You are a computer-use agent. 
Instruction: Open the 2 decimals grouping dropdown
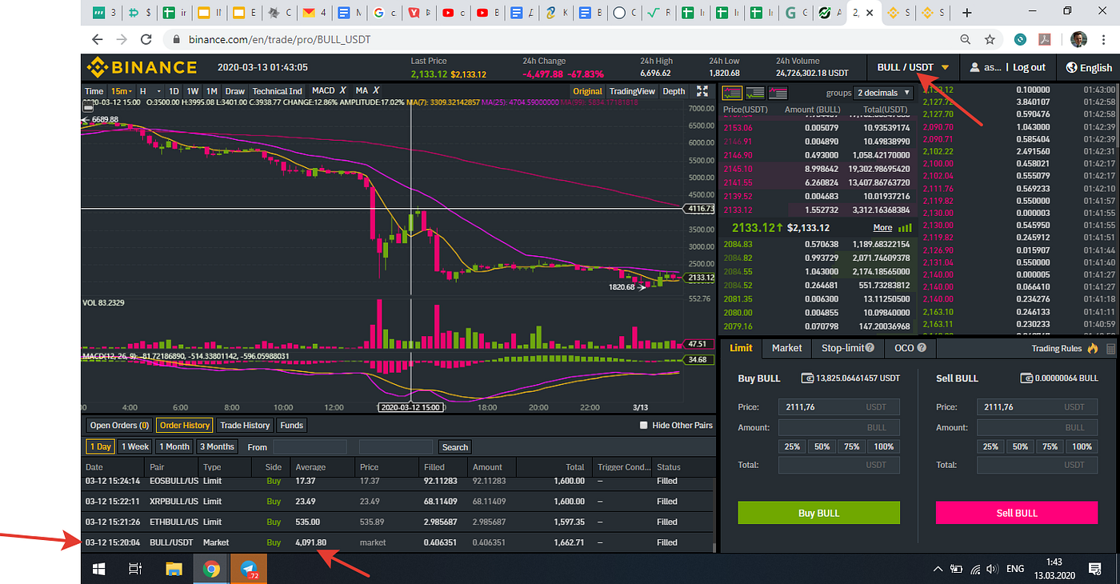[x=883, y=93]
